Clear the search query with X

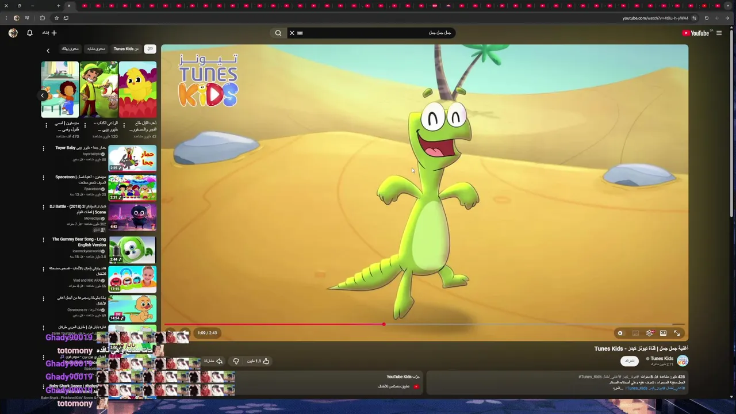(x=292, y=33)
